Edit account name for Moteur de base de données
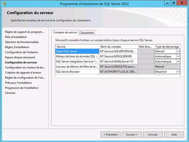 [x=118, y=56]
